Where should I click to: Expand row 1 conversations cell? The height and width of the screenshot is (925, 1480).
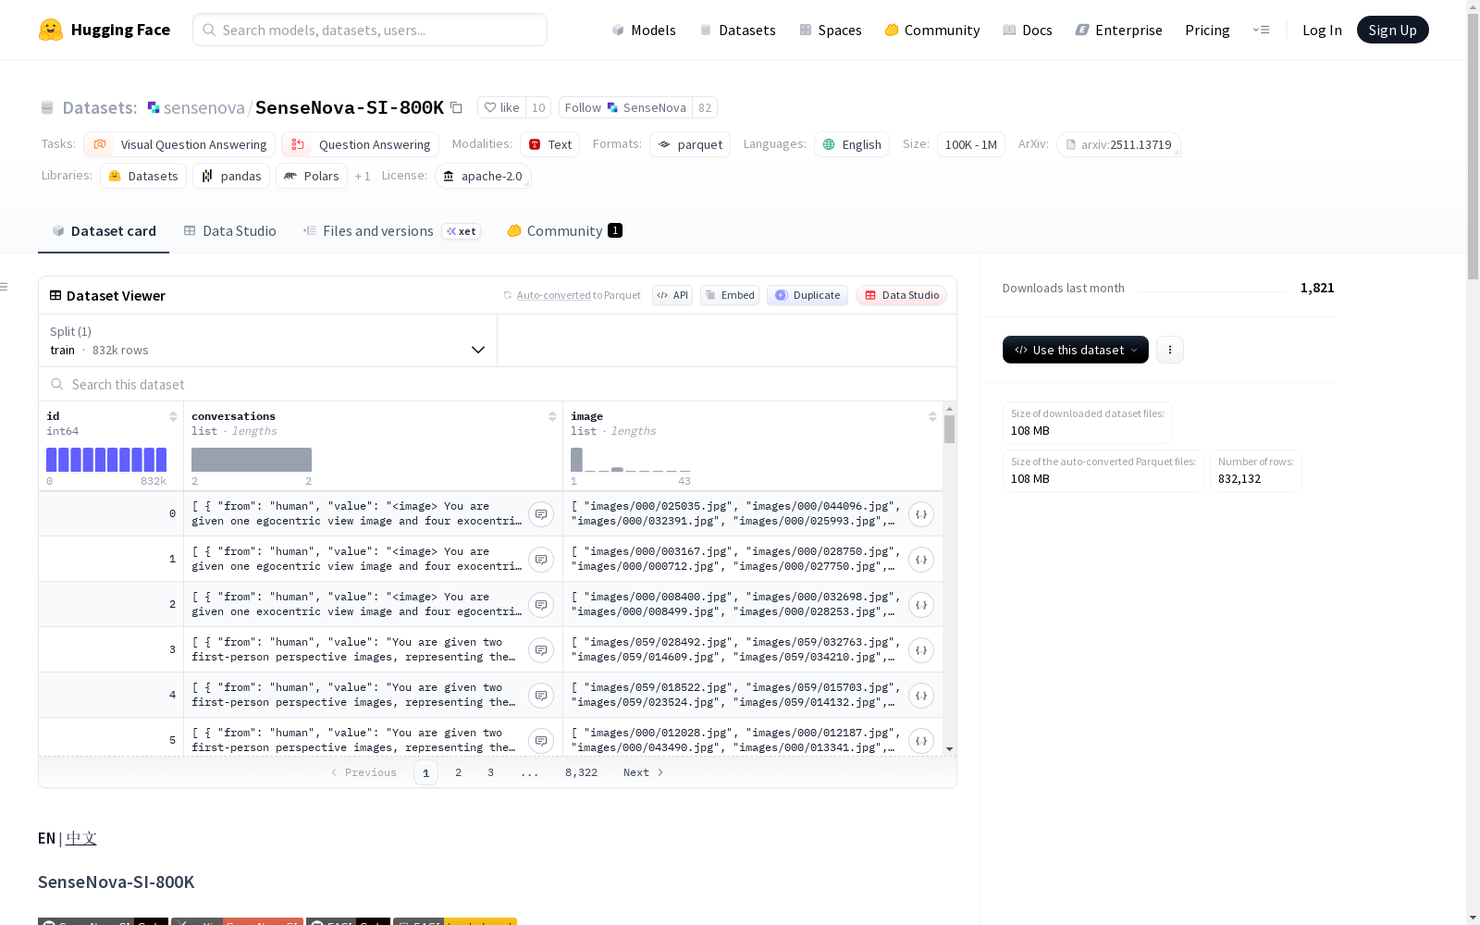point(541,560)
